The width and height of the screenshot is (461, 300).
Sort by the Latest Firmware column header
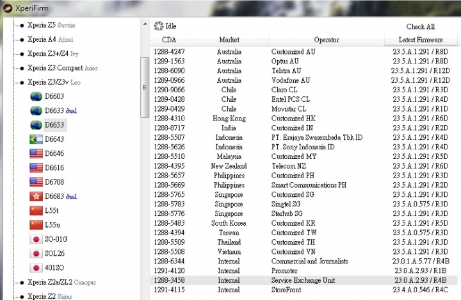421,40
